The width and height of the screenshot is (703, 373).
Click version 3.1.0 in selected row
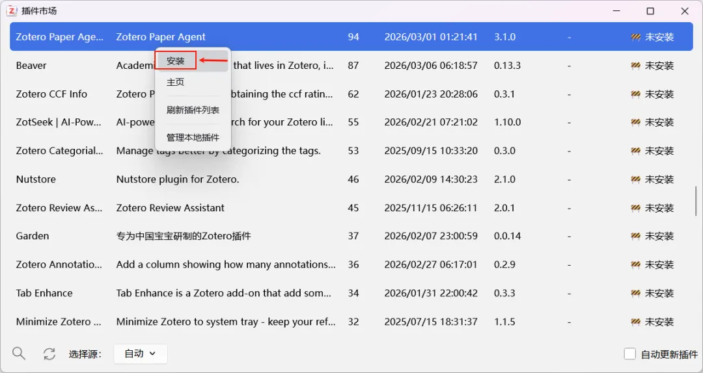click(505, 37)
